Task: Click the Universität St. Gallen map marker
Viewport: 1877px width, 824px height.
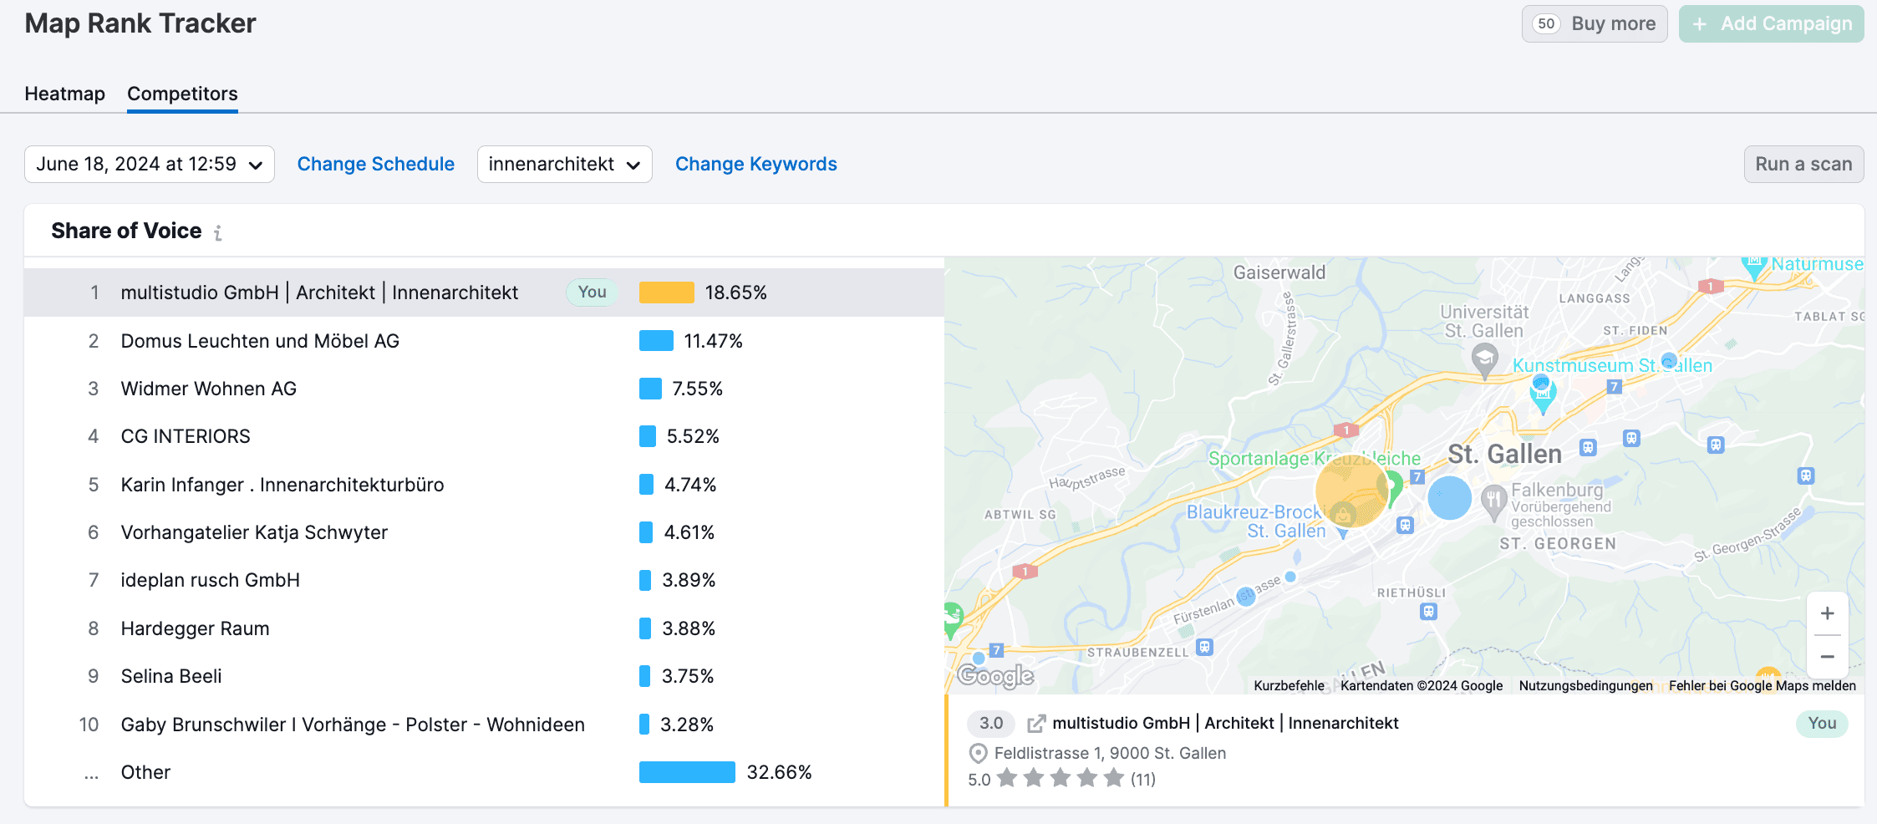Action: tap(1484, 361)
